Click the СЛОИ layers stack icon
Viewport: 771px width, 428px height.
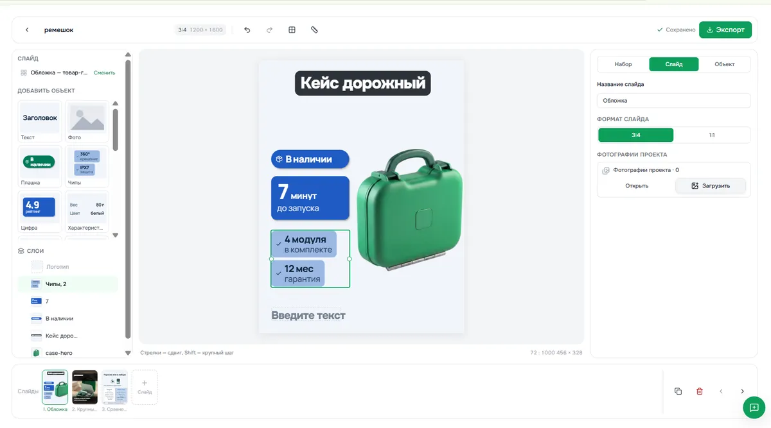(x=21, y=251)
